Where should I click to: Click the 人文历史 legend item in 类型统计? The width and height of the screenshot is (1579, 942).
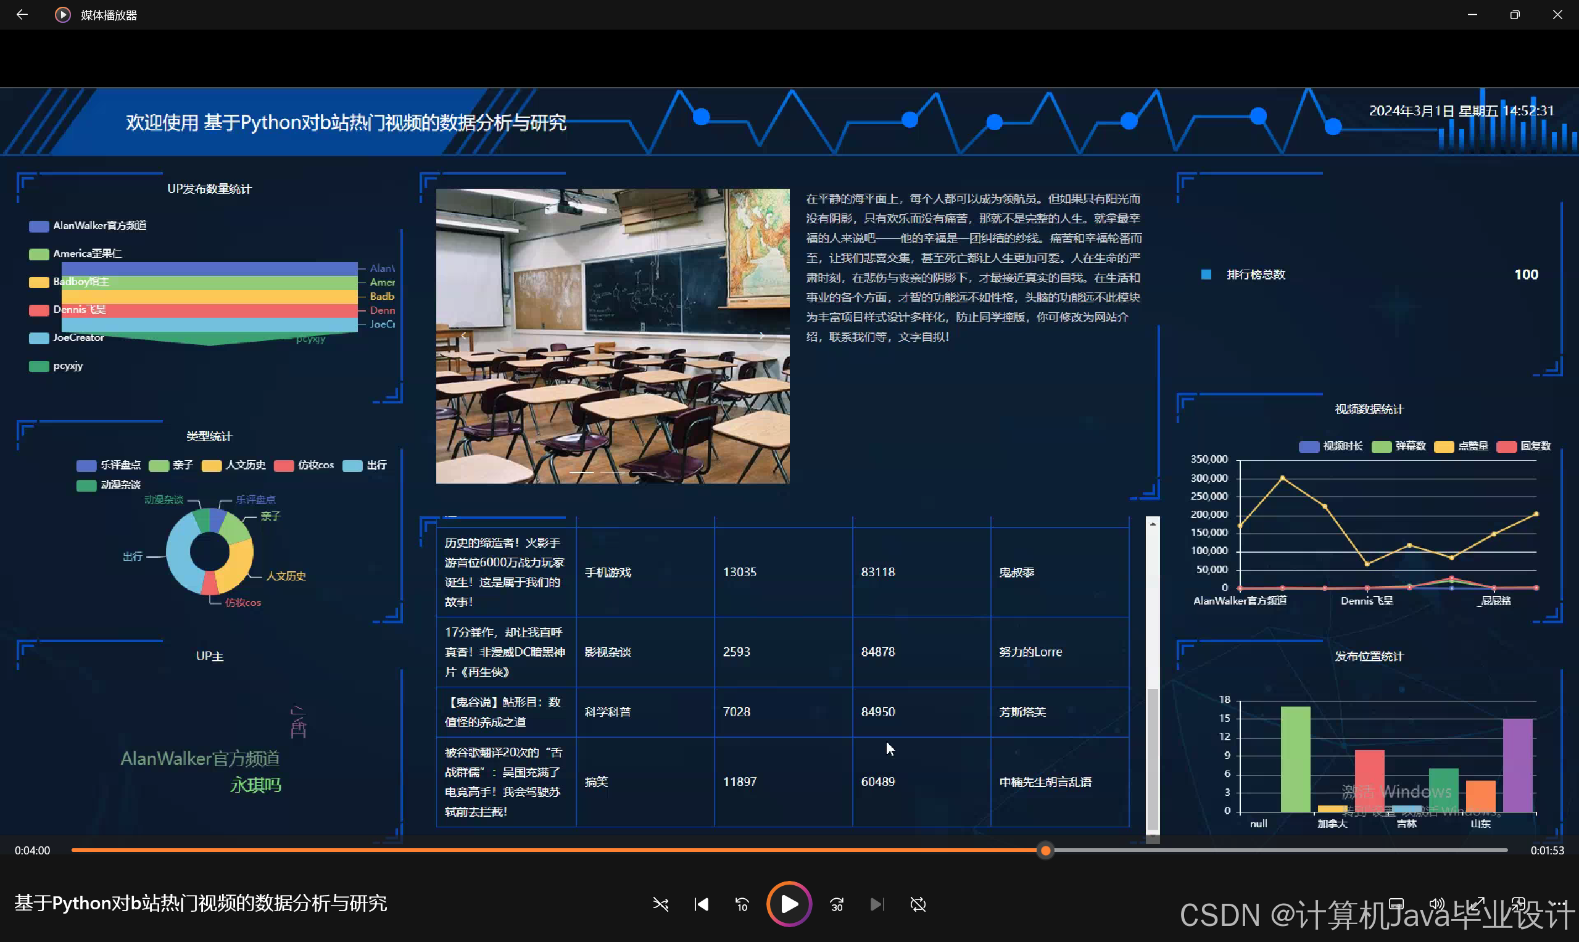[x=233, y=465]
